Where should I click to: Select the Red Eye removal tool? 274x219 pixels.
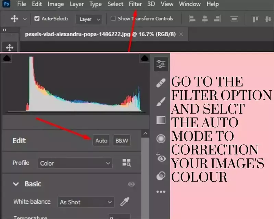tap(161, 157)
